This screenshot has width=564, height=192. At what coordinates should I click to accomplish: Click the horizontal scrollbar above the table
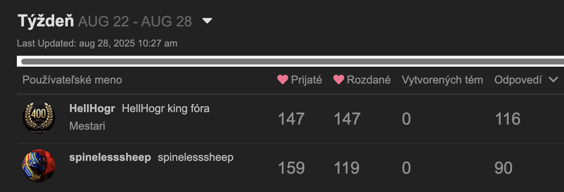292,61
